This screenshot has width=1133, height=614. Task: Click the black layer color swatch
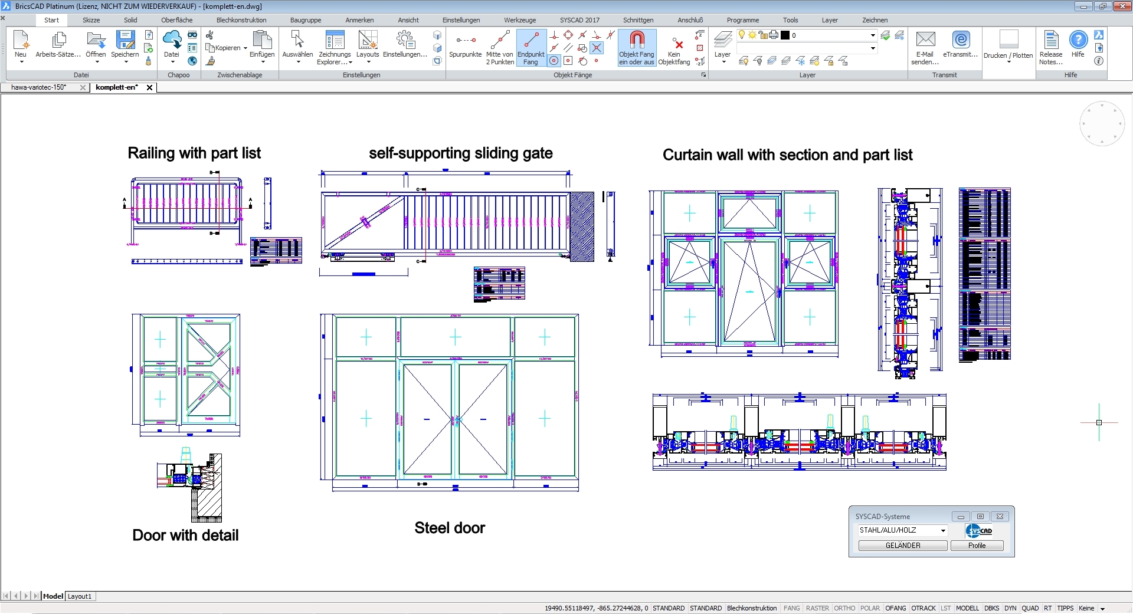coord(785,35)
